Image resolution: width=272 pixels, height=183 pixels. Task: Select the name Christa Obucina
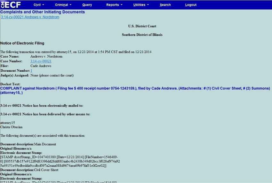tap(11, 127)
